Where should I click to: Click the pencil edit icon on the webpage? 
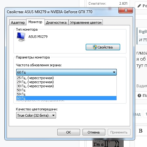click(139, 6)
